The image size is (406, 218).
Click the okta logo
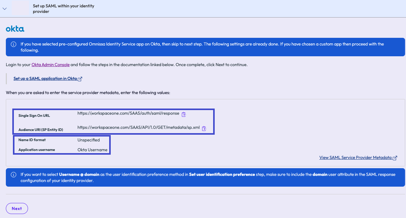15,29
